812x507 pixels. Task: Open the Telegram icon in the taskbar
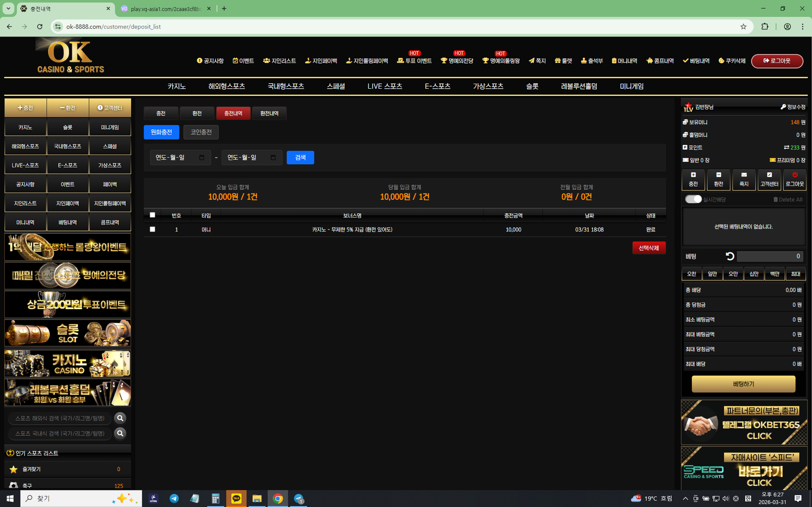click(x=174, y=498)
